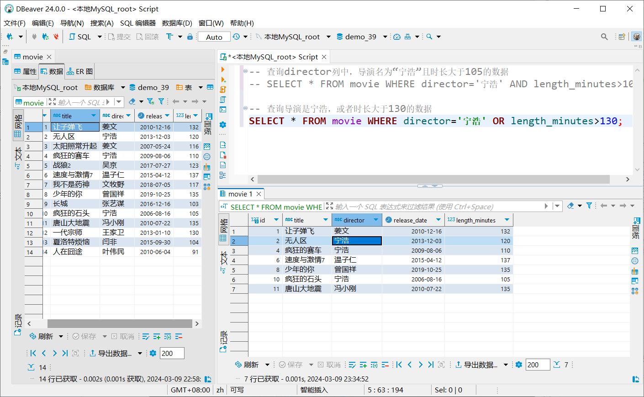Click the results filter expression input field
Viewport: 644px width, 397px height.
point(438,206)
